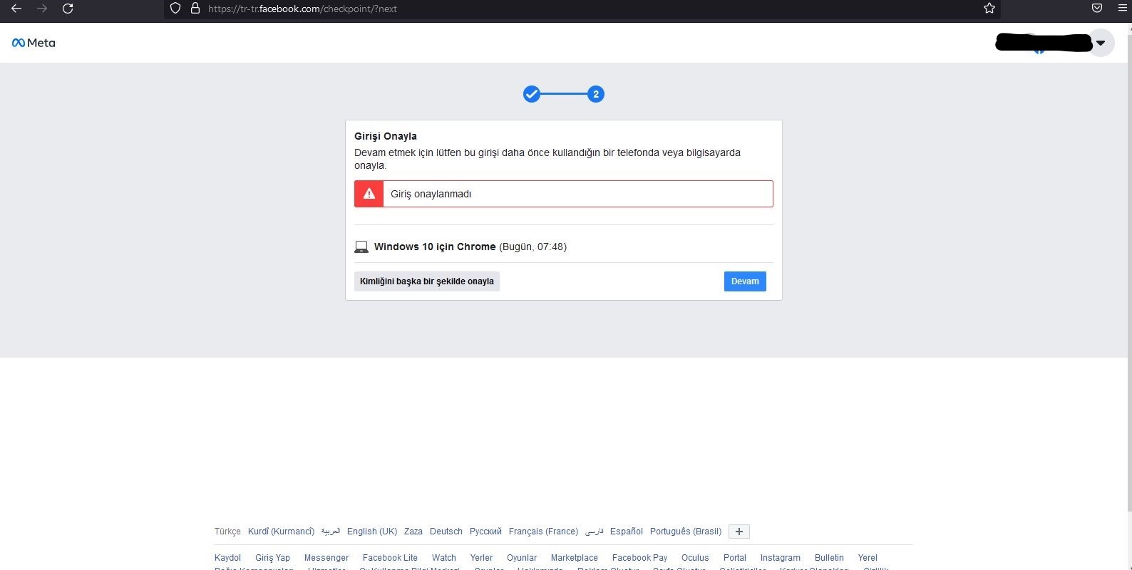Click the red warning icon
The height and width of the screenshot is (570, 1132).
[x=369, y=194]
